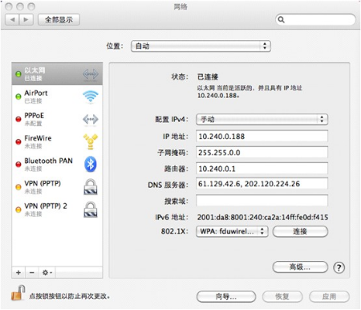
Task: Click the lock icon to prevent changes
Action: (x=18, y=293)
